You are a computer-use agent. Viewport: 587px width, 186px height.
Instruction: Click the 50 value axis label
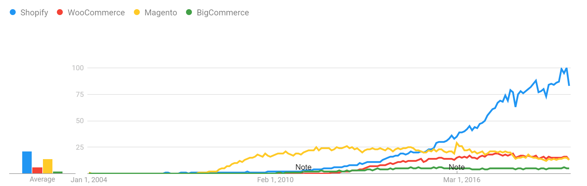[x=80, y=121]
